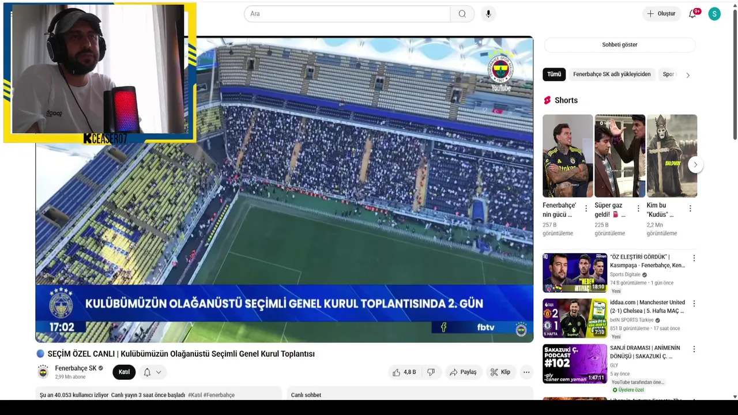The image size is (738, 415).
Task: Open options for Kim bu Kudüs short
Action: [690, 209]
